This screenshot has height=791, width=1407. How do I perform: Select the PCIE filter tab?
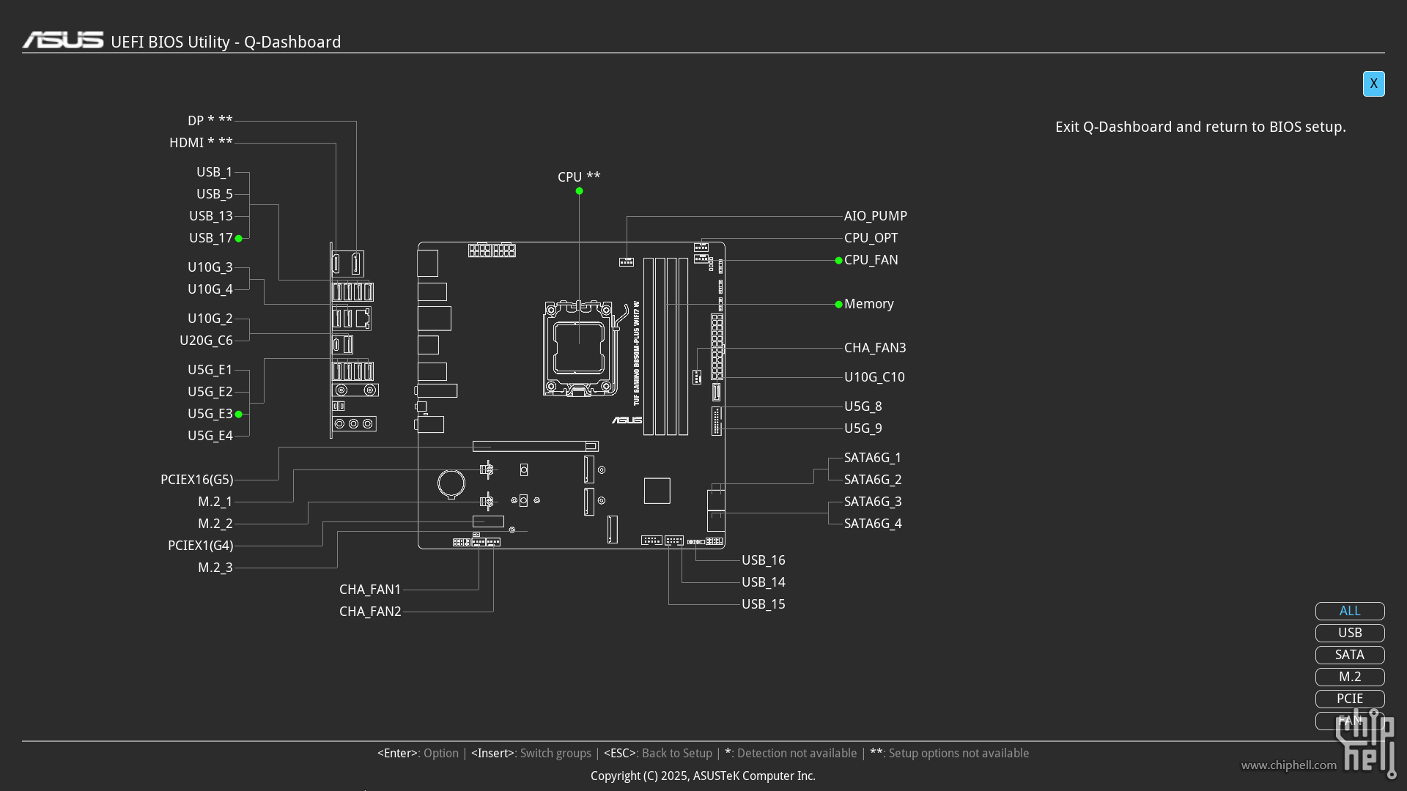[x=1350, y=699]
